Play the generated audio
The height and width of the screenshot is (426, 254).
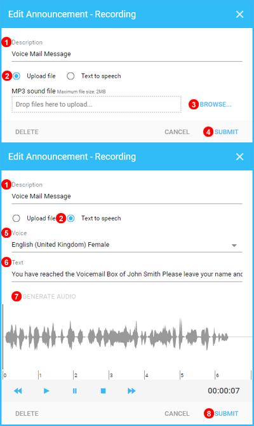pos(46,390)
